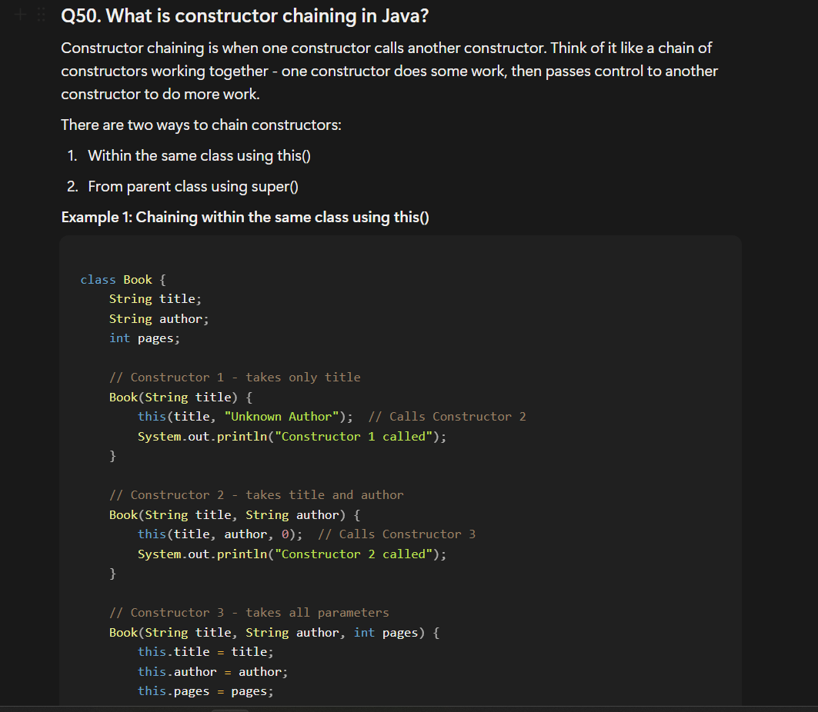Click the line "There are two ways to chain constructors:"
Screen dimensions: 818x712
tap(201, 125)
